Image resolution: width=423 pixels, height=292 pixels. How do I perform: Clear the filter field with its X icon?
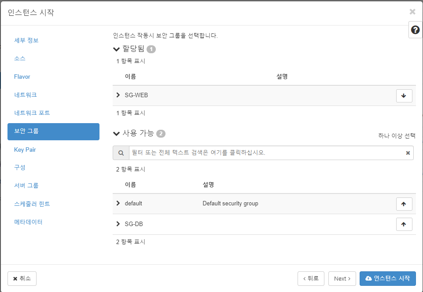pos(408,153)
